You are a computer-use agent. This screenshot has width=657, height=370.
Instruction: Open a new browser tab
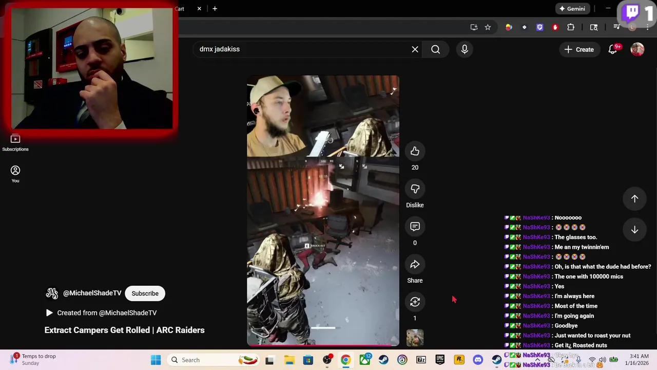[215, 9]
